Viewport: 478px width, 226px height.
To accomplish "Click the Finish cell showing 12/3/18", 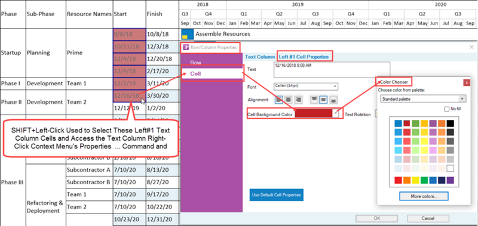I will point(162,47).
